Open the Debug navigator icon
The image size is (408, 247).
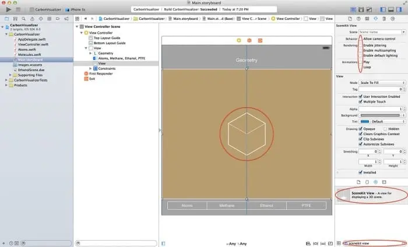[x=49, y=19]
